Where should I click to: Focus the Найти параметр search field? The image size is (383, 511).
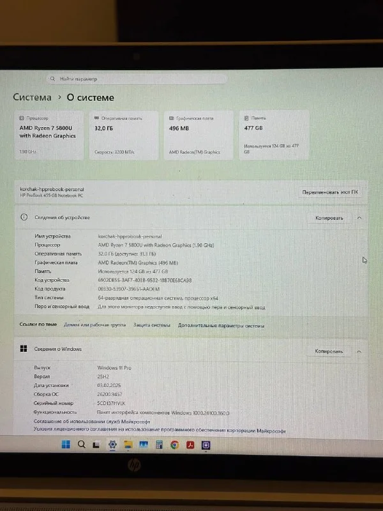point(137,79)
